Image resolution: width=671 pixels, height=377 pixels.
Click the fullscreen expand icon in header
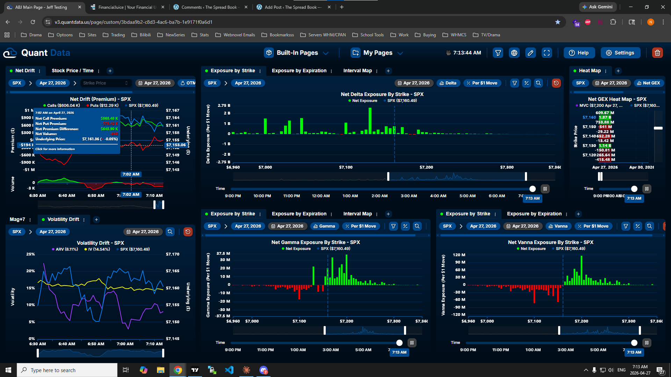coord(547,53)
